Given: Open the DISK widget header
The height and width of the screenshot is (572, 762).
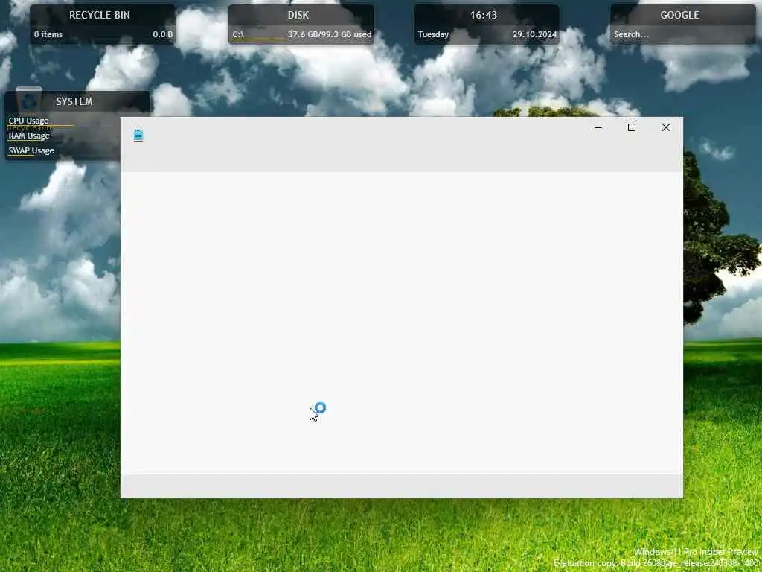Looking at the screenshot, I should 298,15.
